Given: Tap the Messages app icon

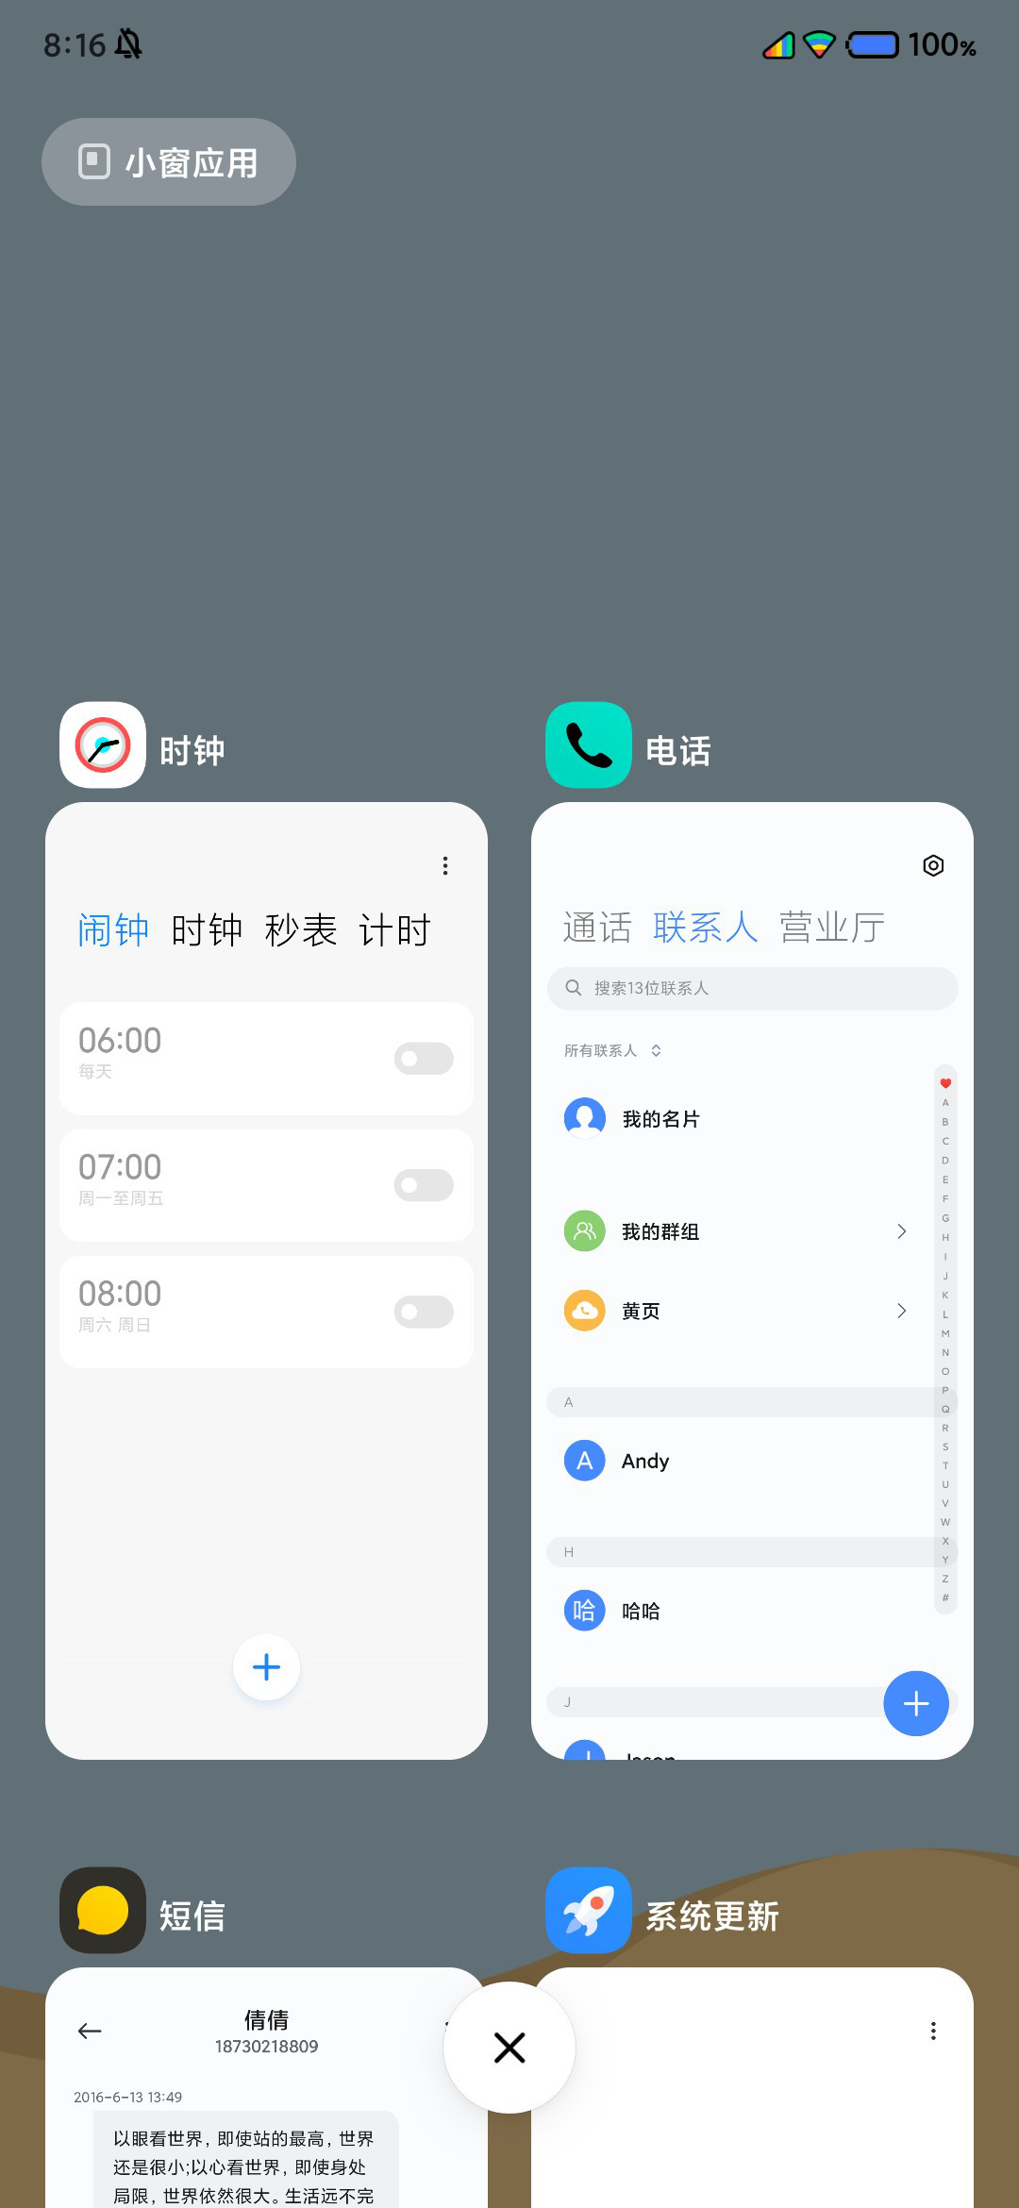Looking at the screenshot, I should 103,1910.
